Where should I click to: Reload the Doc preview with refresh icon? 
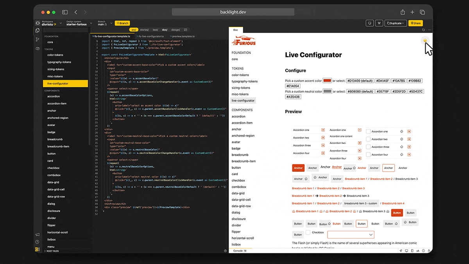[x=424, y=30]
